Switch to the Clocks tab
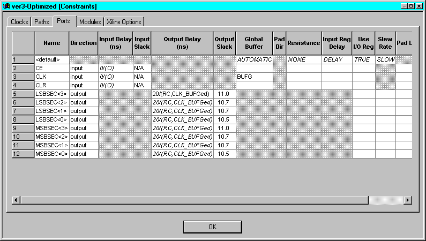The image size is (426, 241). pos(19,22)
